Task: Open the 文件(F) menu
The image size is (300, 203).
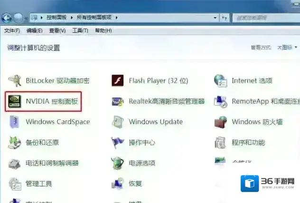Action: coord(12,30)
